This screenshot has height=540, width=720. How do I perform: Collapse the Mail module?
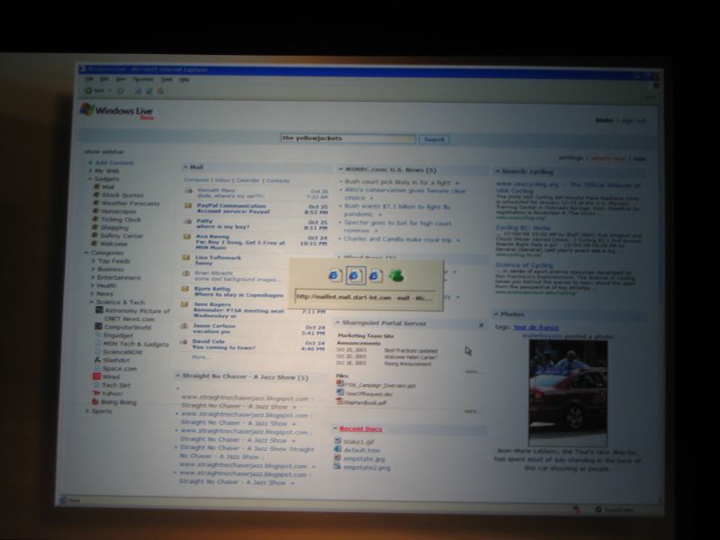[x=185, y=166]
